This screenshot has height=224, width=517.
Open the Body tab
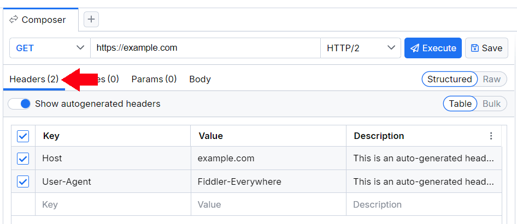[x=200, y=79]
